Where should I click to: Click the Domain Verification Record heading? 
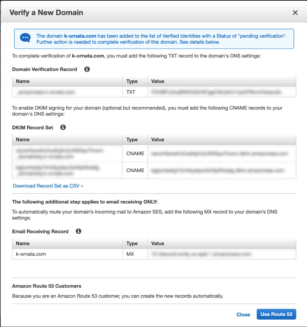pos(45,69)
